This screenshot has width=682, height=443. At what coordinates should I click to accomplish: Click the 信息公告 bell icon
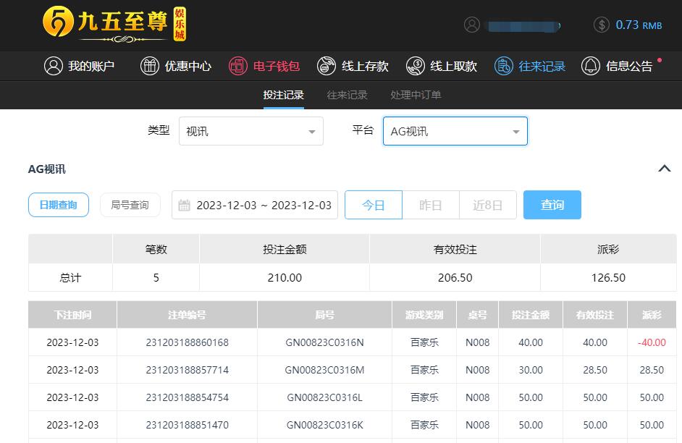[x=591, y=66]
